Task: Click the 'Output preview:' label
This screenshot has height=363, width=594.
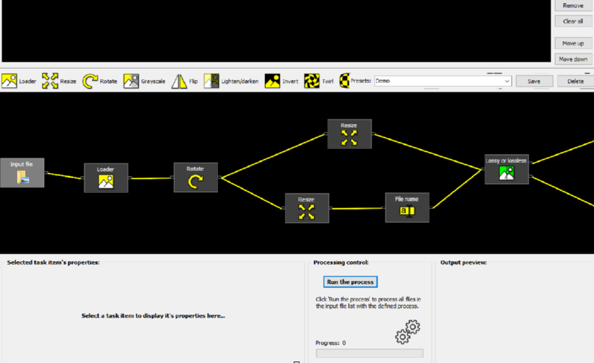Action: tap(463, 263)
